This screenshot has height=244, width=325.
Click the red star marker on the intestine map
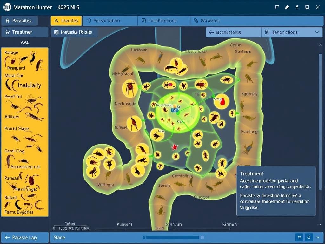tap(174, 147)
